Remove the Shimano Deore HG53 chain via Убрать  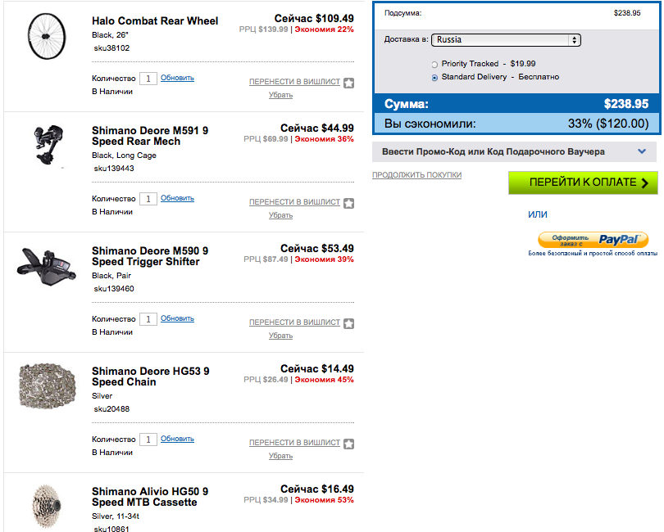(x=280, y=456)
